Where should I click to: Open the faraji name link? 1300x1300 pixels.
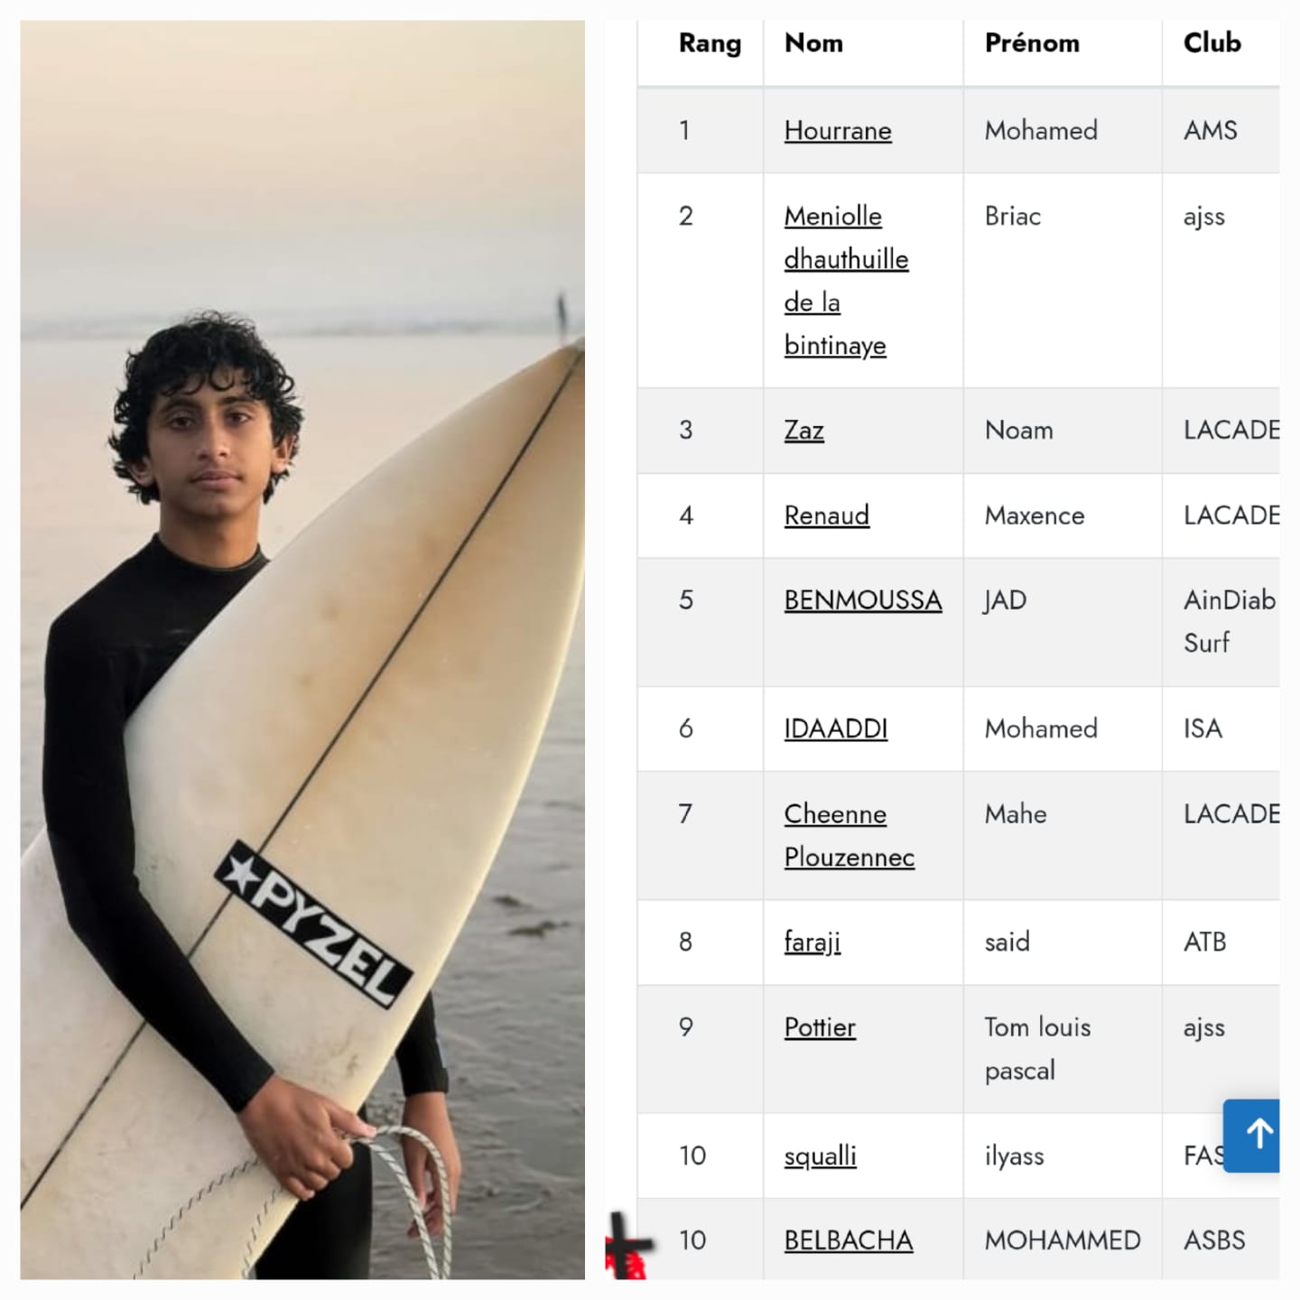click(812, 942)
